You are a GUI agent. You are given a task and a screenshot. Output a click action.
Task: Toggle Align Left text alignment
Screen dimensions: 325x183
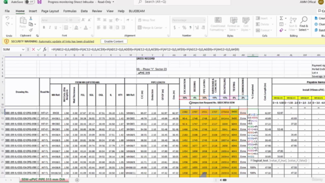pos(99,27)
